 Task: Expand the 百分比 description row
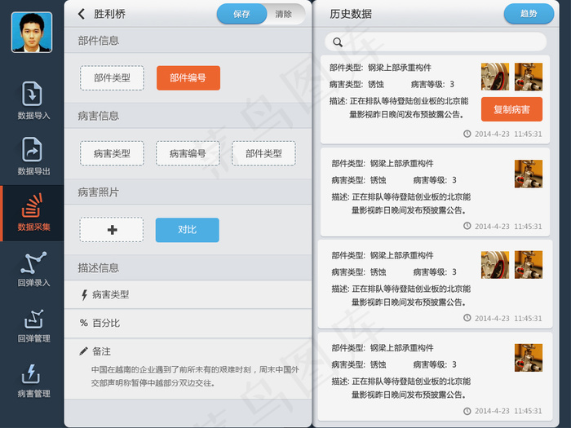click(188, 323)
